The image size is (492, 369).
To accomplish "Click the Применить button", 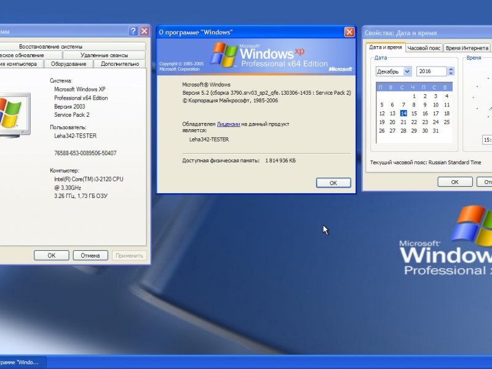I will pos(129,255).
